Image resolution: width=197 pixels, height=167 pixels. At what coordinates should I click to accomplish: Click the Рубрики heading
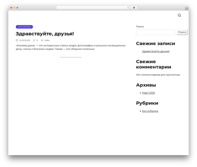(147, 103)
